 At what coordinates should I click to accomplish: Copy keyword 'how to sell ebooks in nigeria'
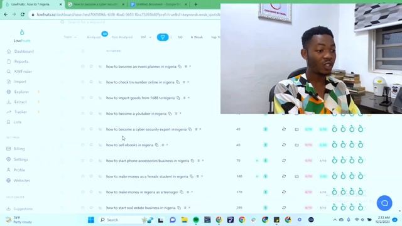[x=156, y=145]
